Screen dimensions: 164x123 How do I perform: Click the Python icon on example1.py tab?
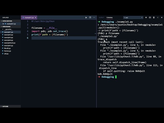23,17
